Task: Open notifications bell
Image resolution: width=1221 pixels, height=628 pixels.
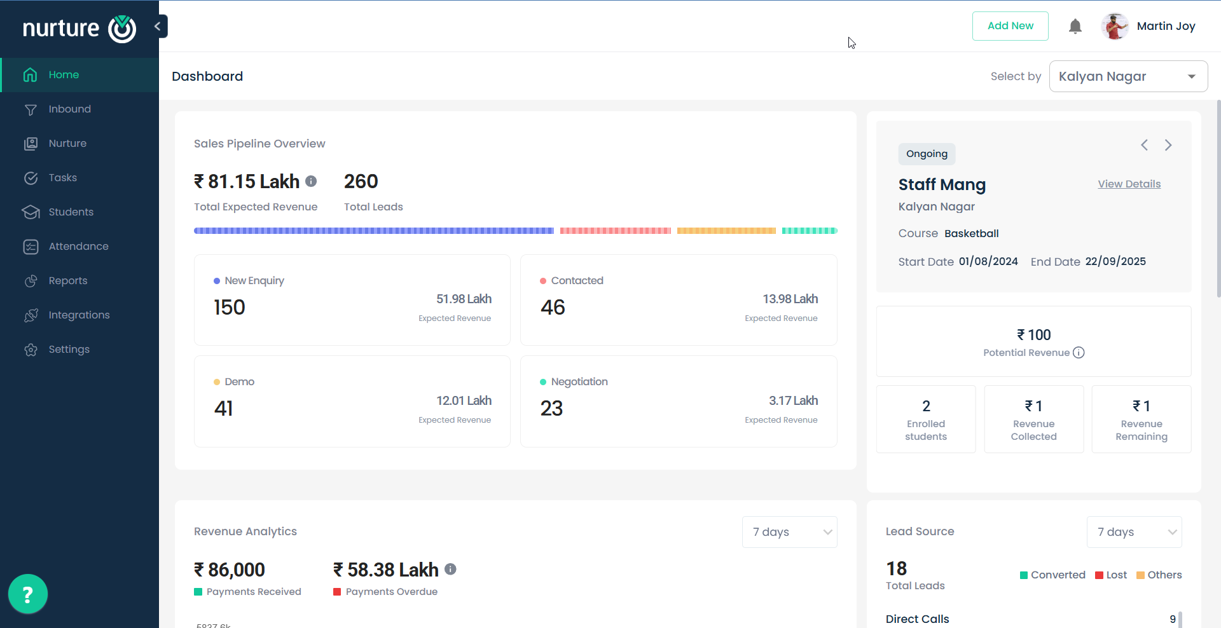Action: (x=1075, y=26)
